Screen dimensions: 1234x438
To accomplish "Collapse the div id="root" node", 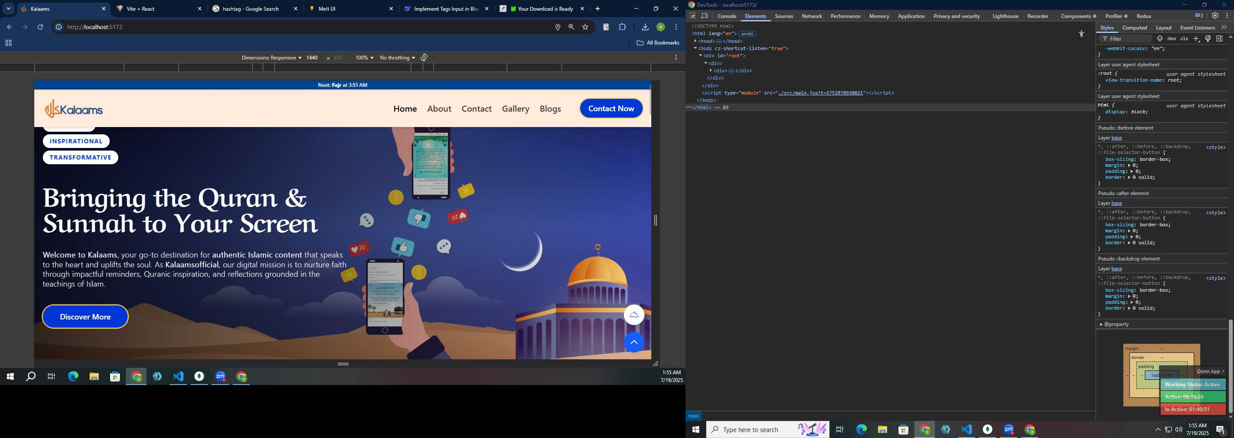I will coord(701,56).
